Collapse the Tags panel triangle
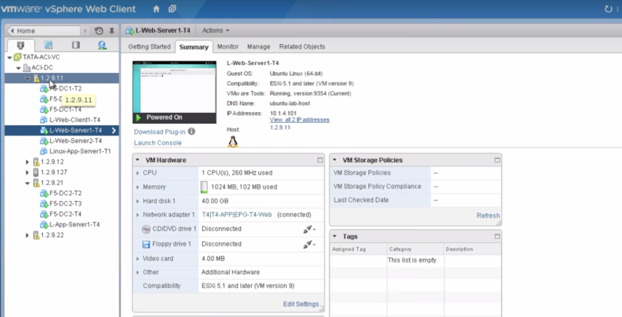 click(335, 237)
